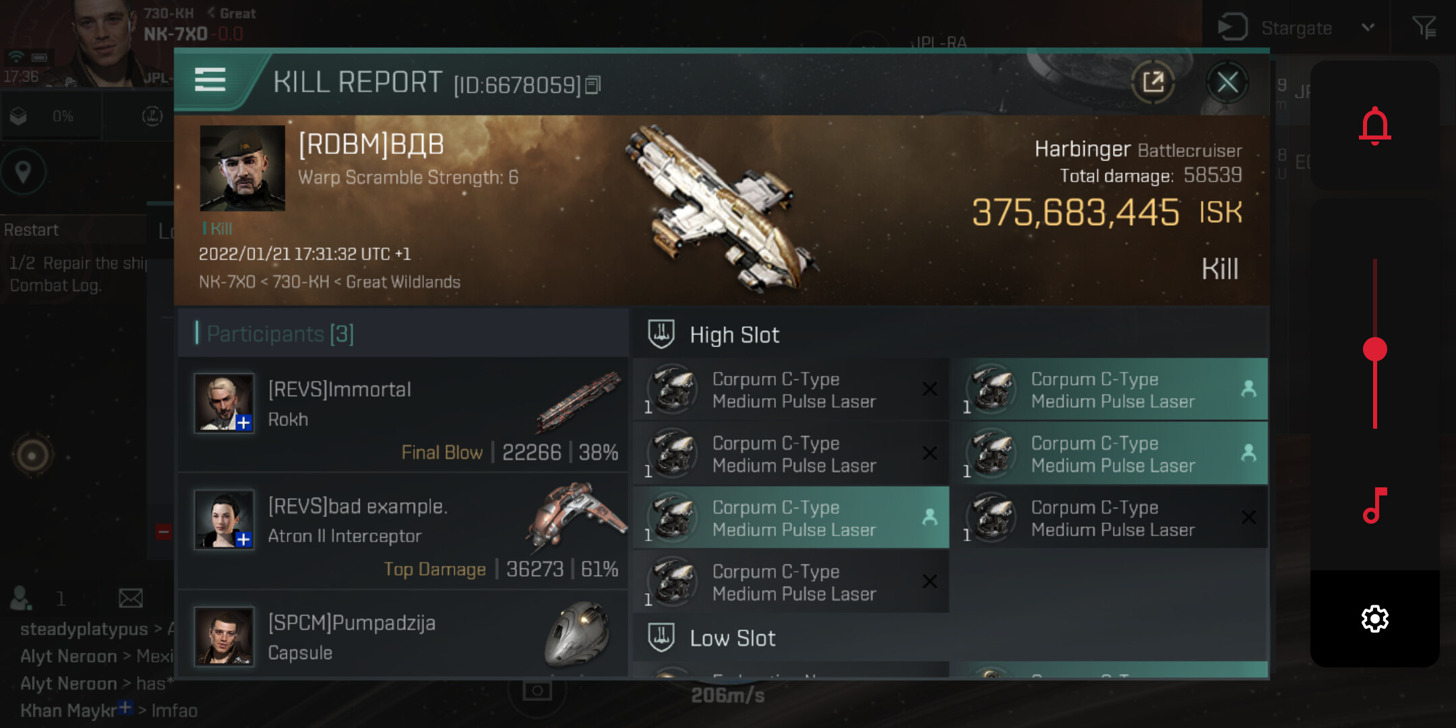The height and width of the screenshot is (728, 1456).
Task: Copy the kill report ID
Action: [x=593, y=85]
